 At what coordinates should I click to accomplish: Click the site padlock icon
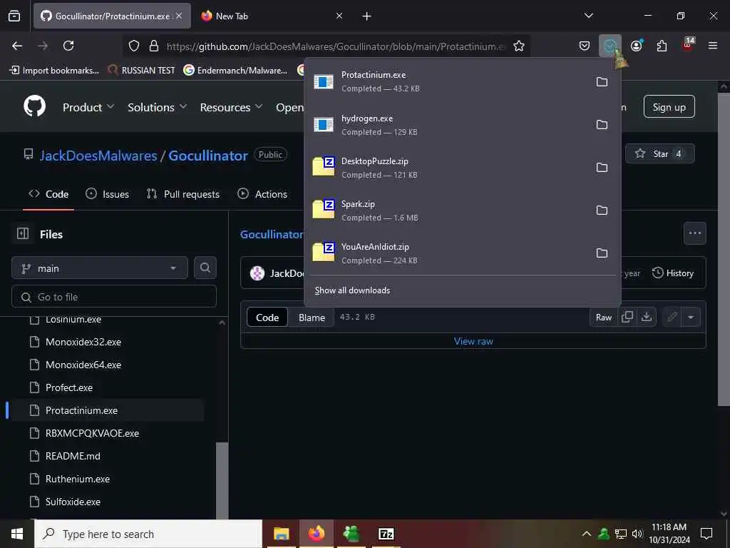[x=154, y=46]
